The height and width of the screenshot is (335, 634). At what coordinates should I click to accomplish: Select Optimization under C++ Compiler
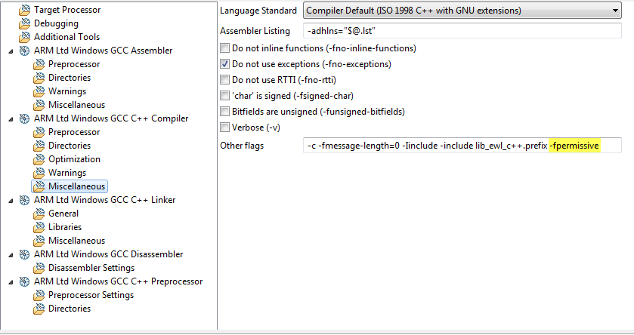click(x=74, y=159)
